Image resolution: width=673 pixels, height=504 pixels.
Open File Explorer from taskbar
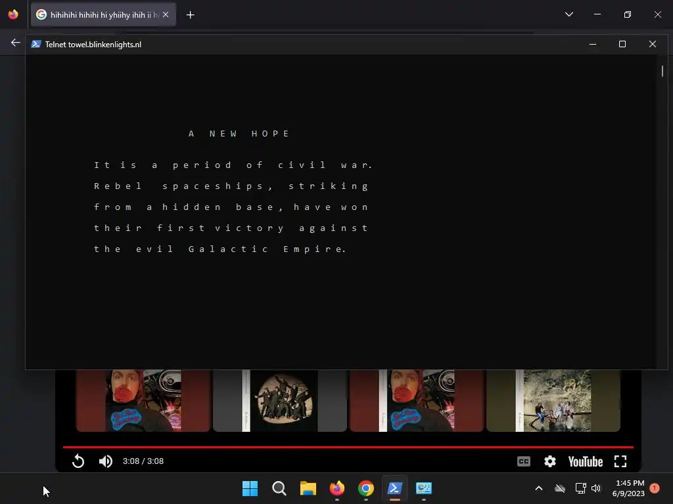(x=308, y=488)
